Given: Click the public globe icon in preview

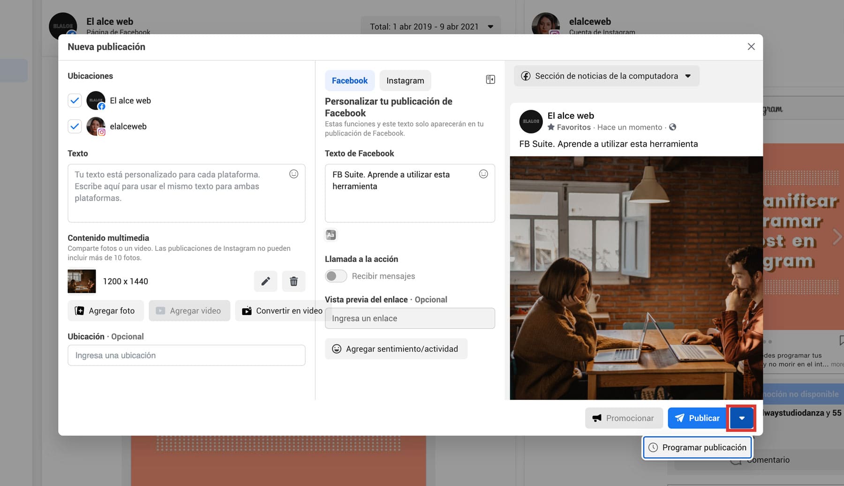Looking at the screenshot, I should tap(672, 127).
